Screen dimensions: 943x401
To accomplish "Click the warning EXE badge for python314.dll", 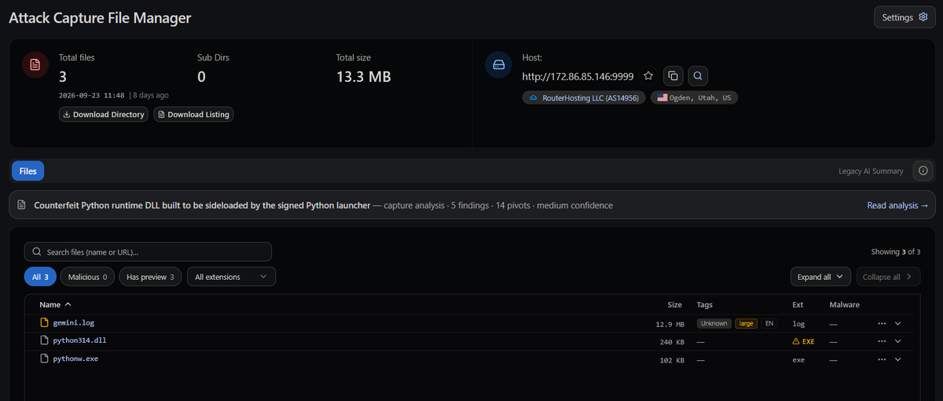I will [x=803, y=341].
